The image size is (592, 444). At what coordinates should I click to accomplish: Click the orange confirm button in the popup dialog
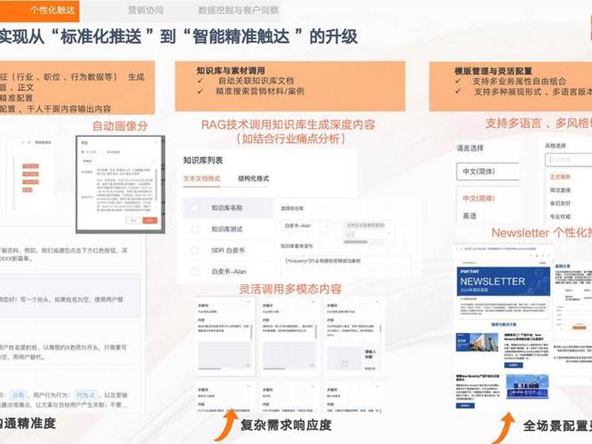pos(150,221)
